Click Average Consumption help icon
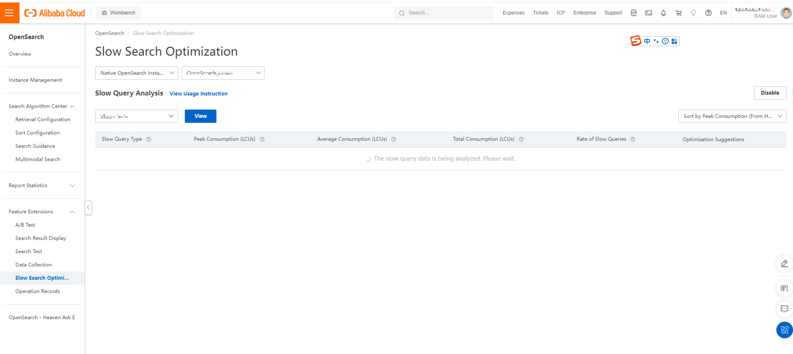 (394, 140)
